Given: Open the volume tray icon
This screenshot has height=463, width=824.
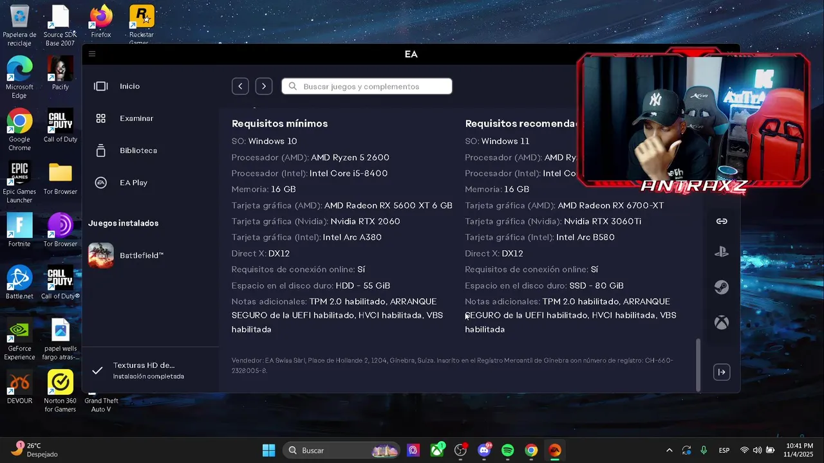Looking at the screenshot, I should [757, 450].
